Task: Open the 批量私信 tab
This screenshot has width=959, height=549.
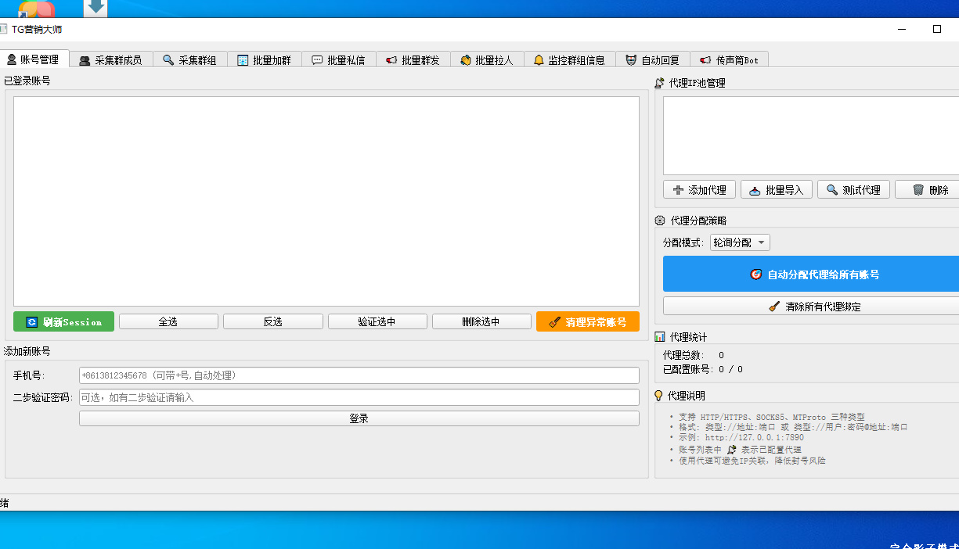Action: pyautogui.click(x=338, y=60)
